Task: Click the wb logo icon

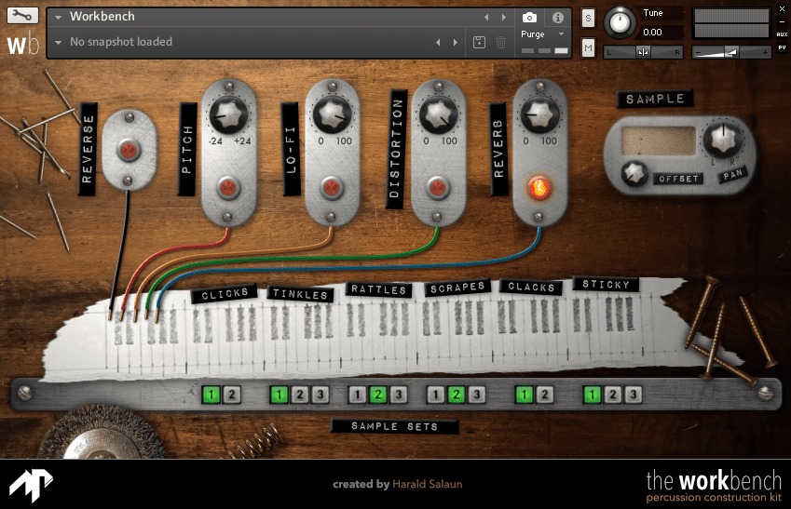Action: (22, 44)
